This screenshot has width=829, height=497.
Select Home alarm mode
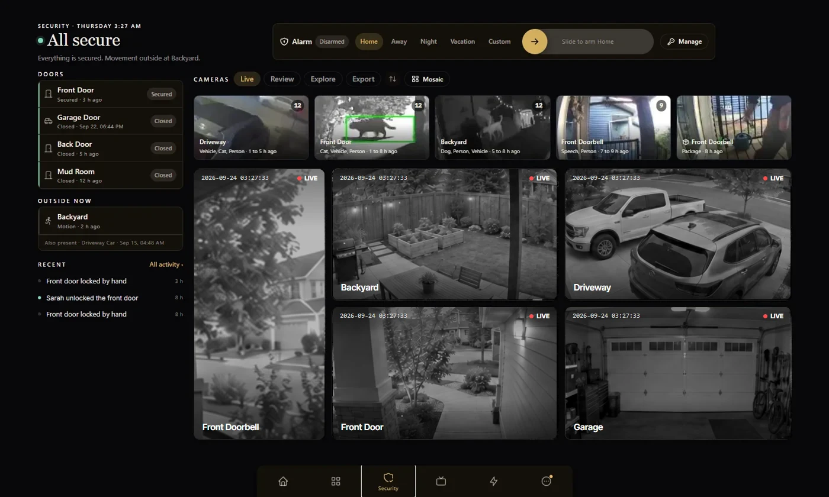tap(369, 41)
